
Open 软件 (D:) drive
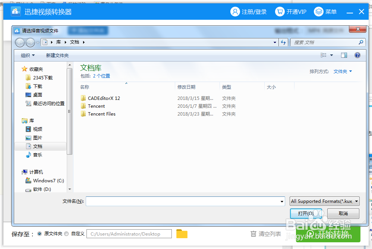pyautogui.click(x=38, y=189)
